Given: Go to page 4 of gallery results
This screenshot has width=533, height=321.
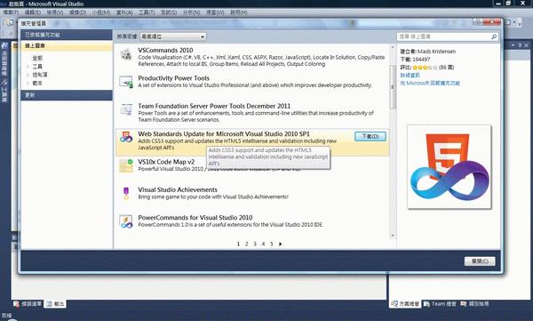Looking at the screenshot, I should pyautogui.click(x=263, y=244).
